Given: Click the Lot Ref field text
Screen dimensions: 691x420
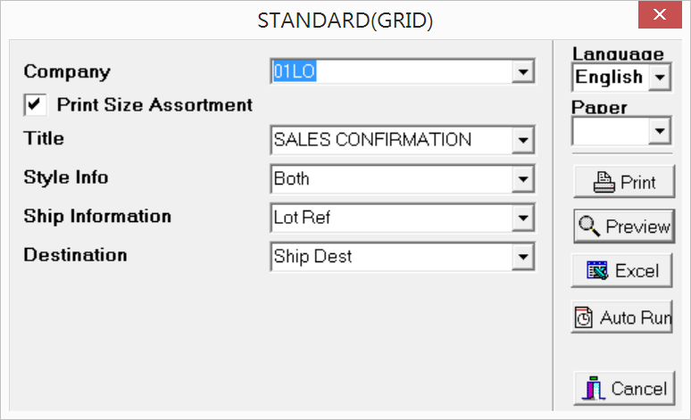Looking at the screenshot, I should 302,218.
